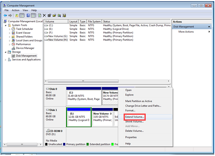Expand the Event Viewer tree node
The width and height of the screenshot is (215, 156).
coord(9,33)
